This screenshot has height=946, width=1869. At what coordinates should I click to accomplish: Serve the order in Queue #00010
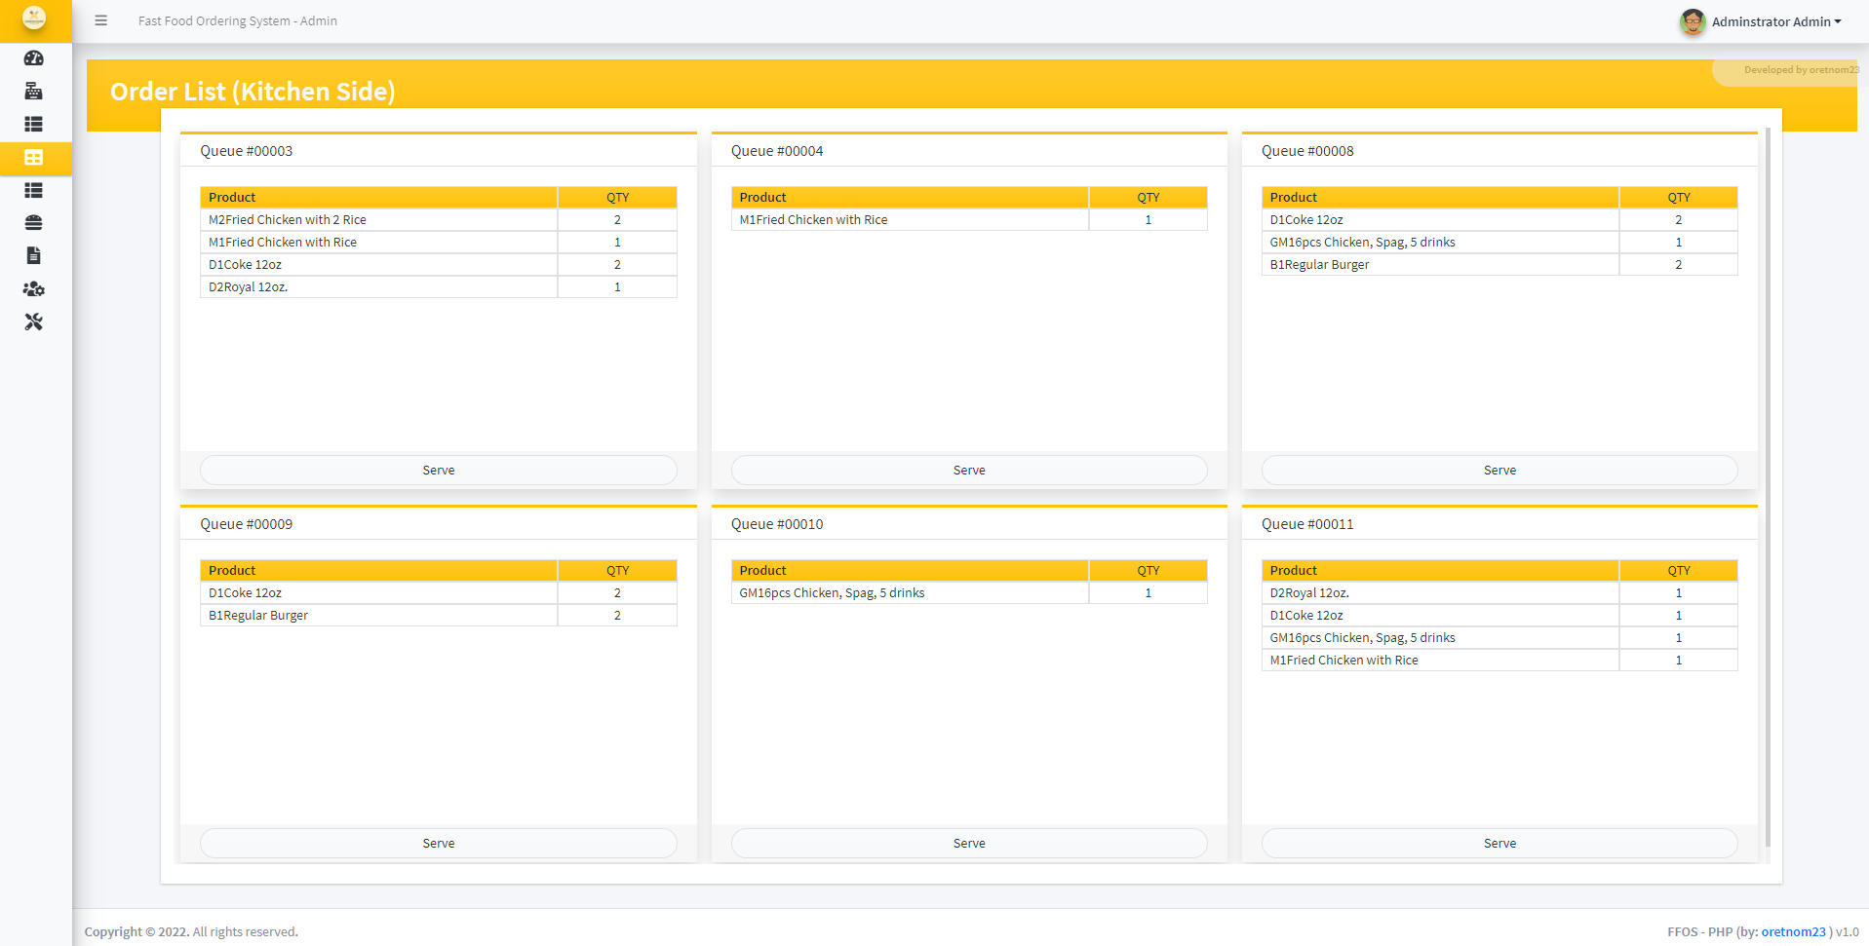pos(968,843)
